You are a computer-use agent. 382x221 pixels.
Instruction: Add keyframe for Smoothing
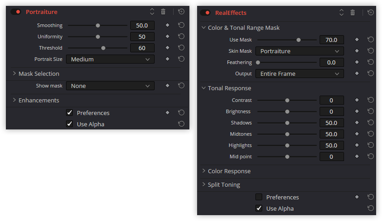click(x=167, y=25)
